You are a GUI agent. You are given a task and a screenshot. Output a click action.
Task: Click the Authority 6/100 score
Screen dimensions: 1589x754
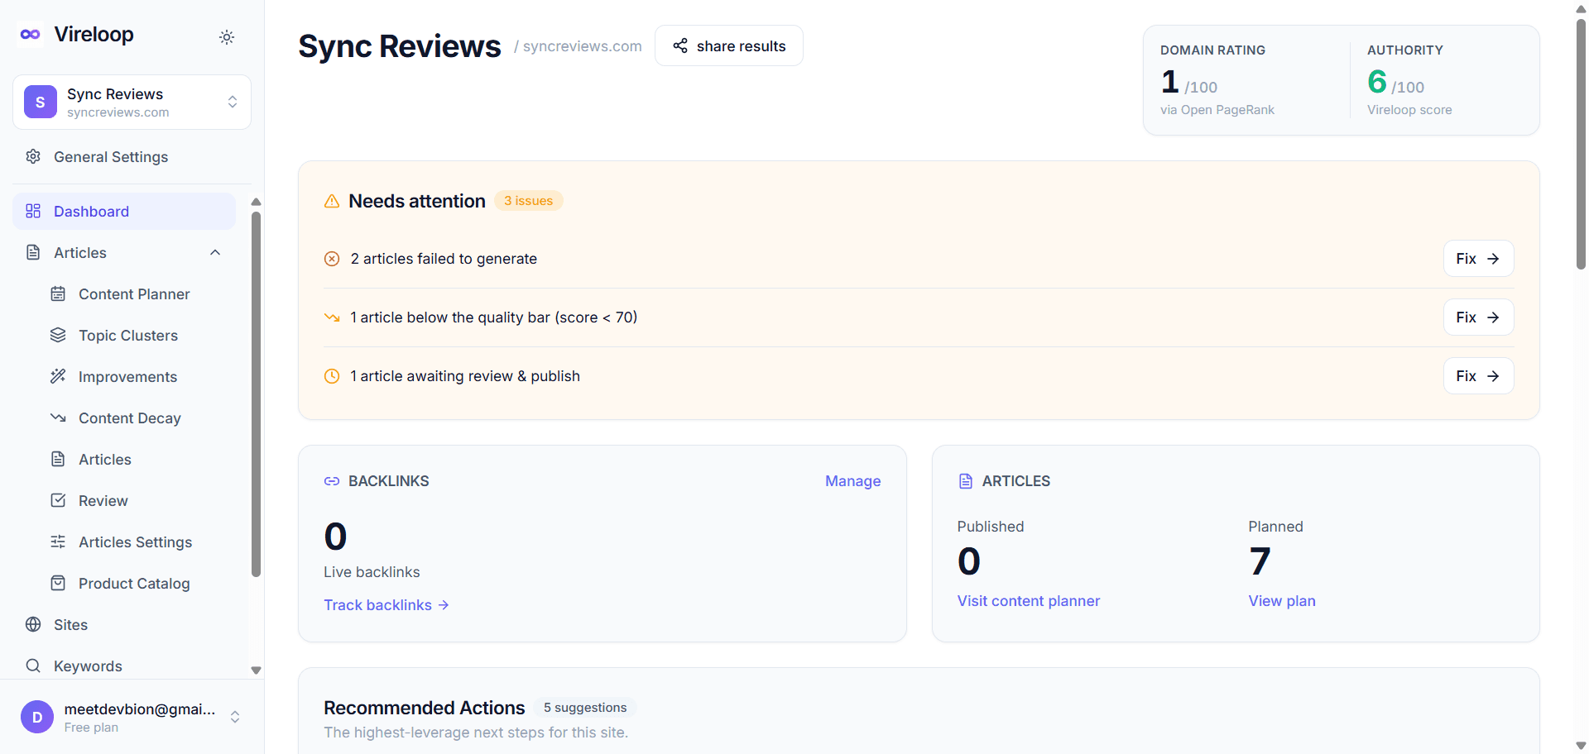[x=1395, y=82]
